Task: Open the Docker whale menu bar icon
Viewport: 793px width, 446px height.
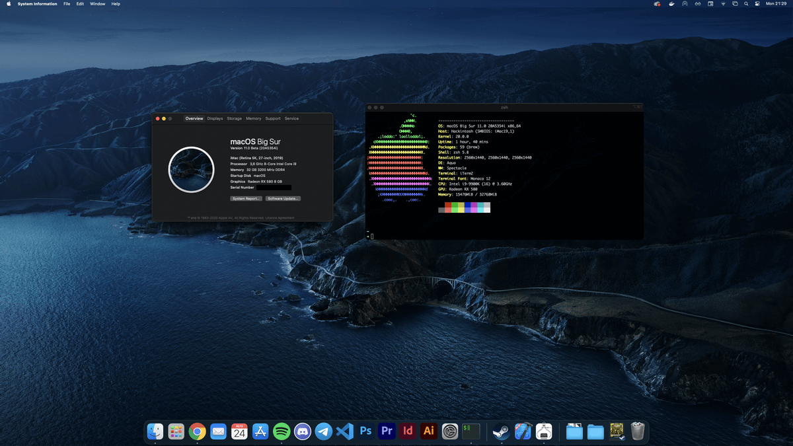Action: 672,3
